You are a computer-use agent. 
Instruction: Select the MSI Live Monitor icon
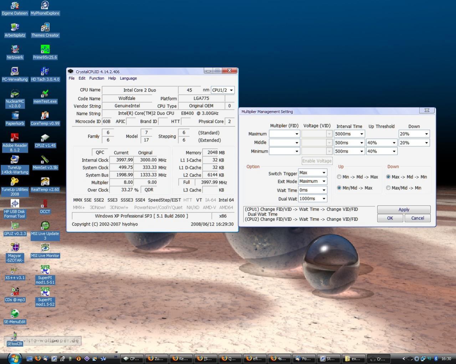pyautogui.click(x=45, y=251)
